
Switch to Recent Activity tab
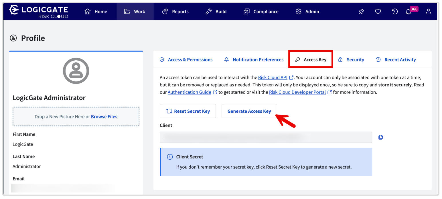[x=396, y=59]
